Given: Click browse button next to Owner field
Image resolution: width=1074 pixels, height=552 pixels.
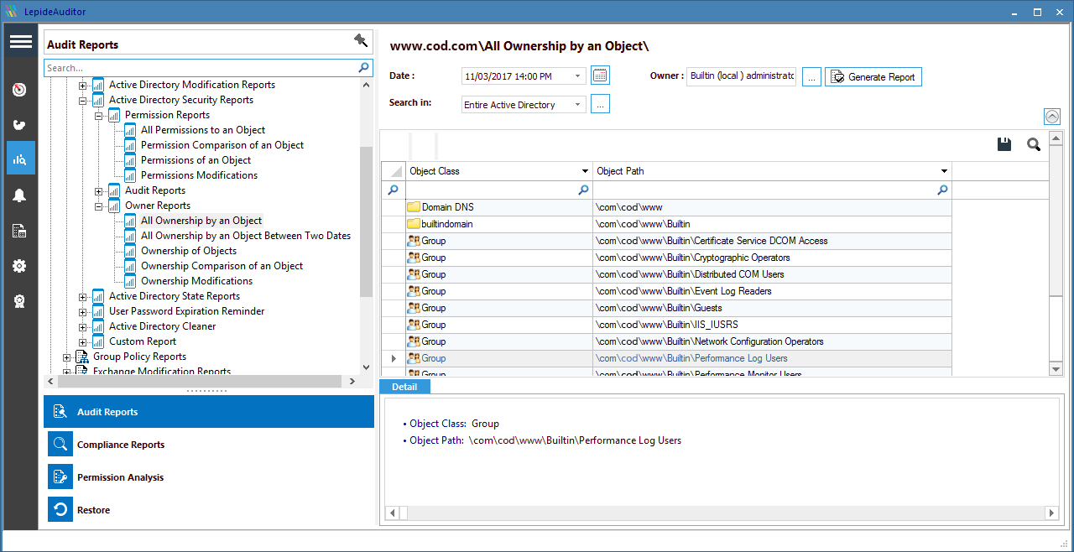Looking at the screenshot, I should 811,76.
